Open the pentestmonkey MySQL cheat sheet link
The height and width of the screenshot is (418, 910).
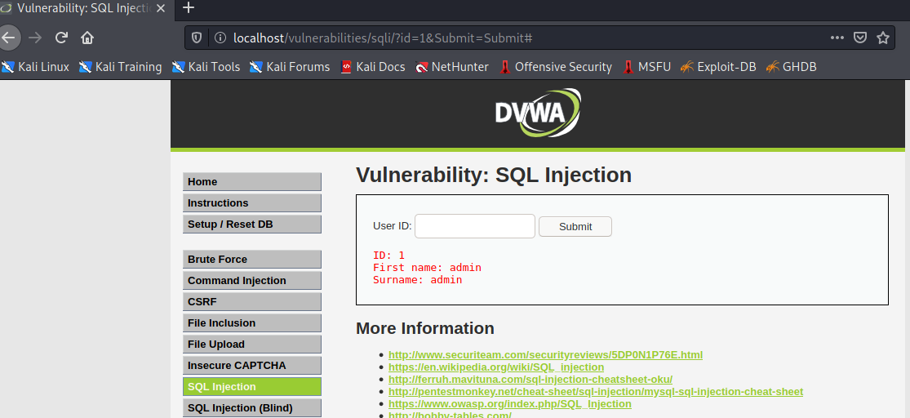[x=596, y=391]
